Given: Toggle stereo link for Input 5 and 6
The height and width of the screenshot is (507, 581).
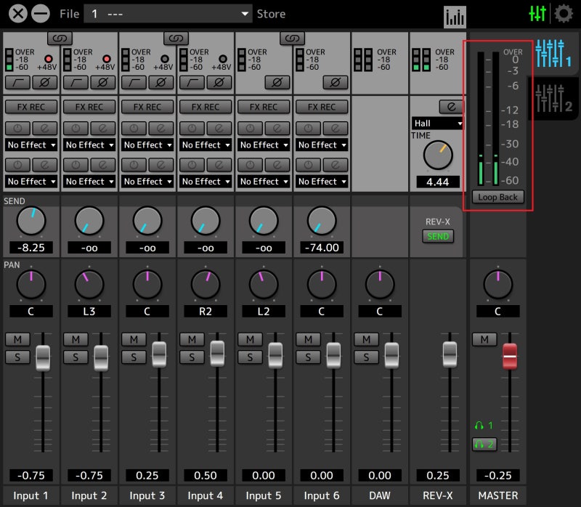Looking at the screenshot, I should [293, 38].
